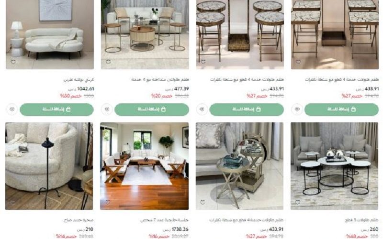Screen dimensions: 383x239
Task: Quick view eye icon for the 1042.61 sofa
Action: tap(12, 109)
